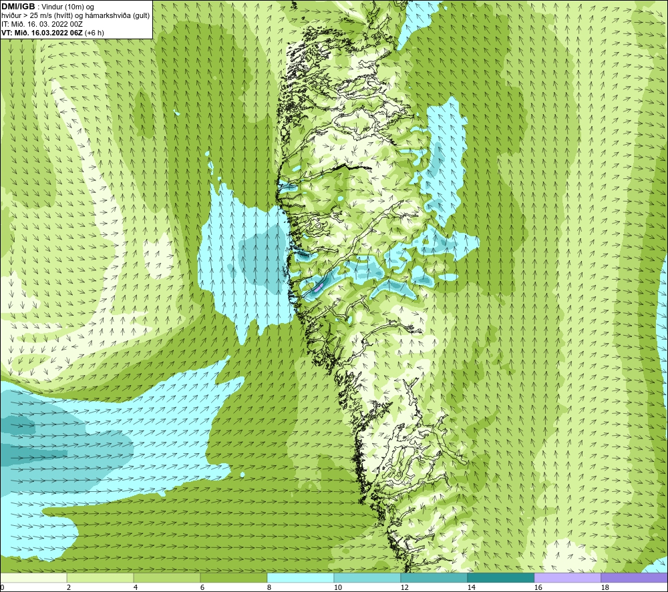Click the '(+6 h)' forecast offset text
Screen dimensions: 668x592
pyautogui.click(x=95, y=32)
